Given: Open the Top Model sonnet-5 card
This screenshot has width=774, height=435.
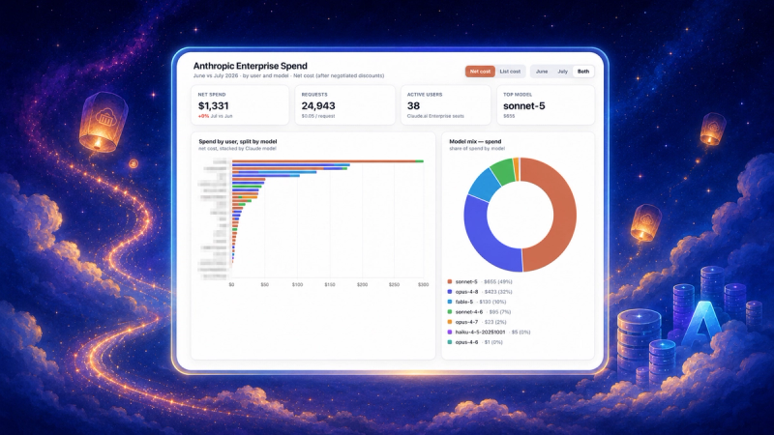Looking at the screenshot, I should point(546,105).
